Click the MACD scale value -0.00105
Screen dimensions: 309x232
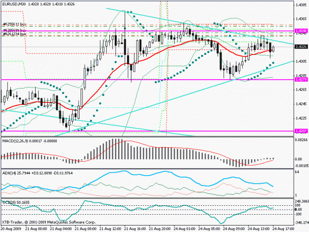click(x=301, y=166)
